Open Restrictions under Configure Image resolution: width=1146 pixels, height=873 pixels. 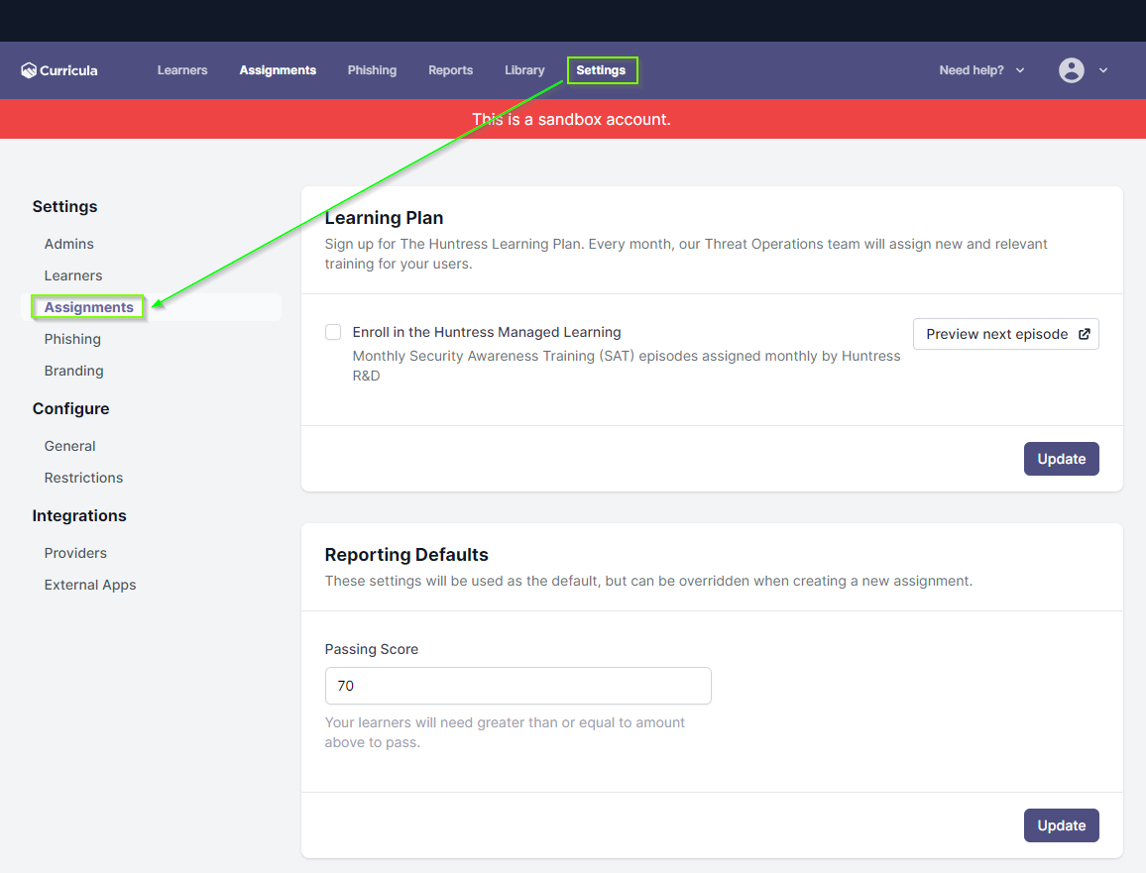click(83, 478)
